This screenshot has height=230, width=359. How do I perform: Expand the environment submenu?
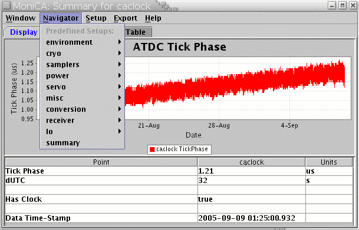point(82,42)
